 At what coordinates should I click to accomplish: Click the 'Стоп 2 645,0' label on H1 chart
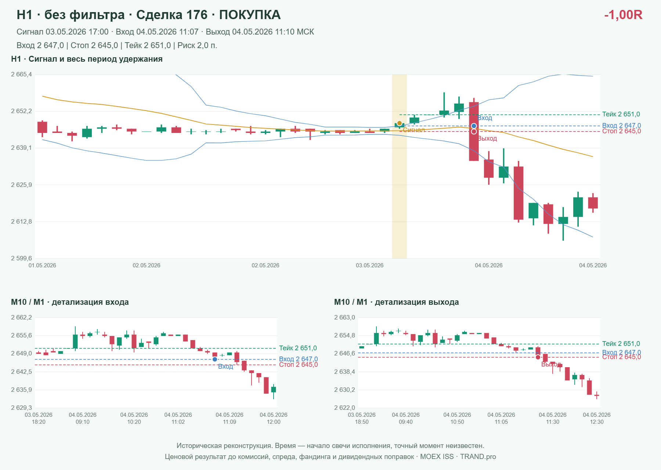click(x=621, y=131)
